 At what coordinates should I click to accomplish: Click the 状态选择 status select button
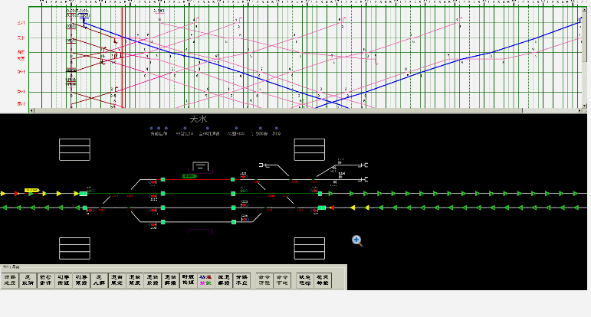click(x=304, y=279)
